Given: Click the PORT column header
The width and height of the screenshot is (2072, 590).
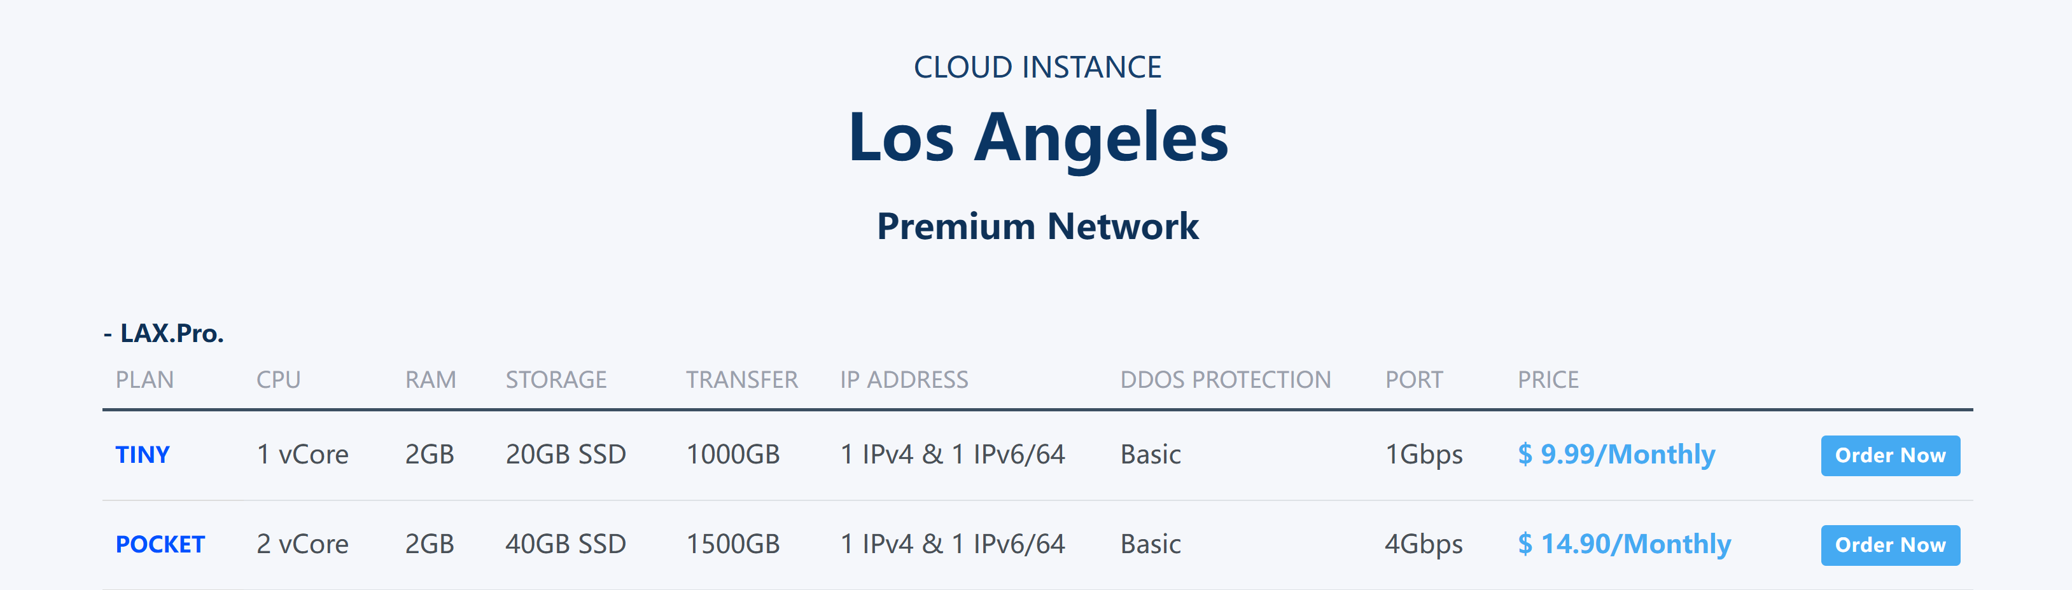Looking at the screenshot, I should click(x=1413, y=380).
